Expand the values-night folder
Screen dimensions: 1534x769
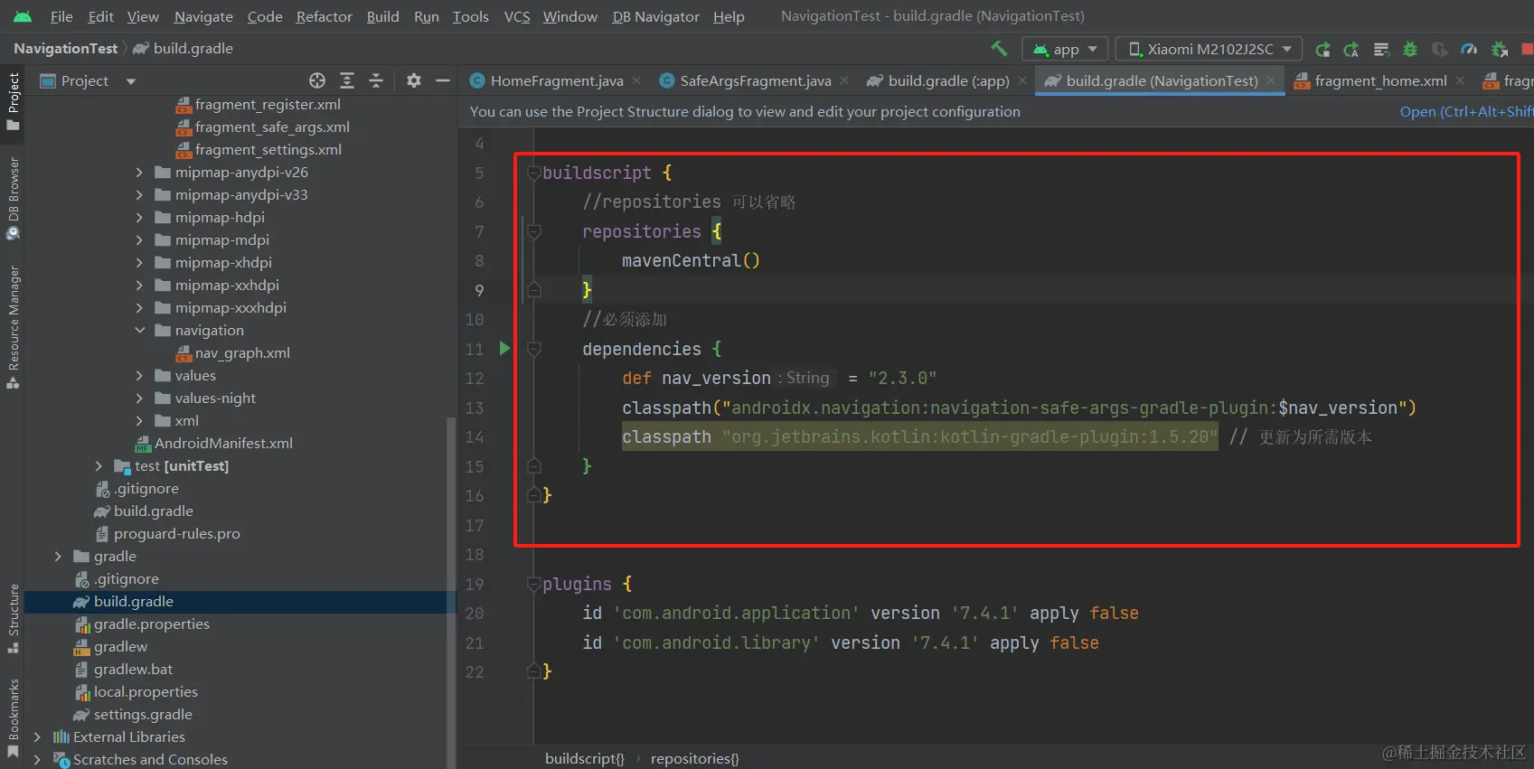139,398
